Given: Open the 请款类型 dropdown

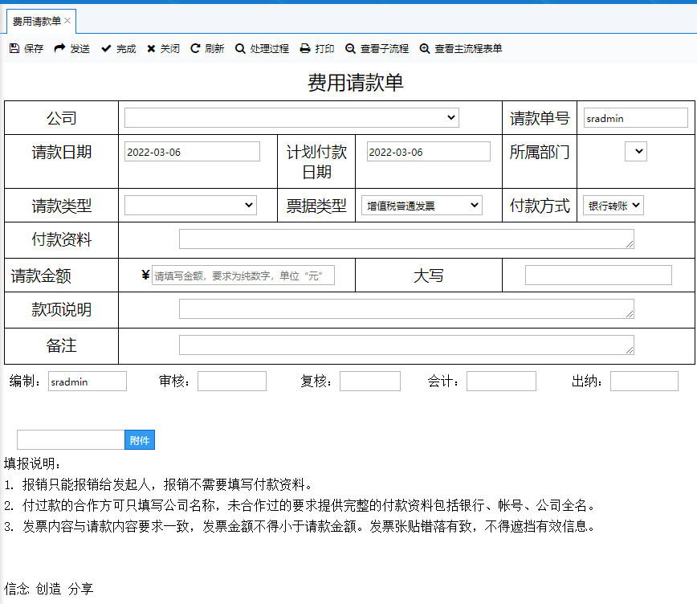Looking at the screenshot, I should (190, 205).
